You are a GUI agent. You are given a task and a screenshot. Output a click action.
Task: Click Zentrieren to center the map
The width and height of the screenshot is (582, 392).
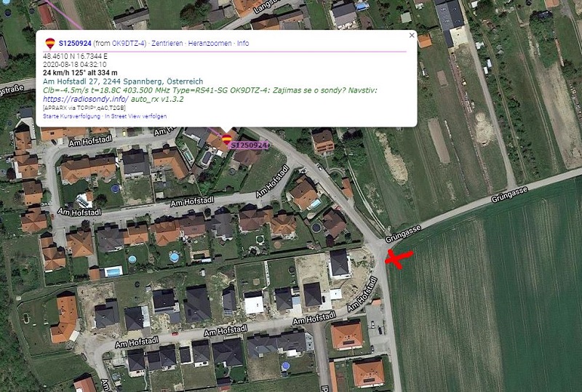[x=167, y=43]
